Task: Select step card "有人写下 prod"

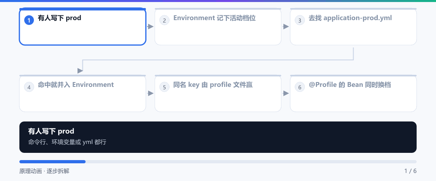Action: pos(83,27)
